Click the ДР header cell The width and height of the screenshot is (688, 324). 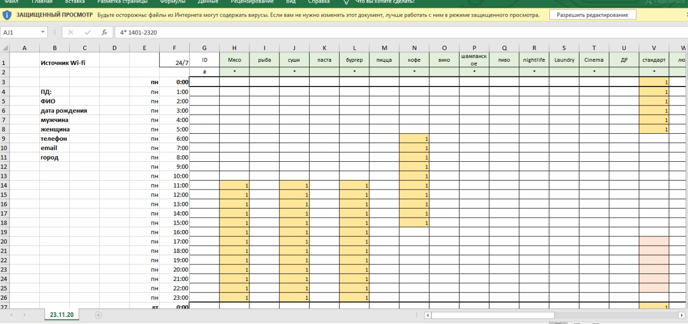[x=624, y=60]
